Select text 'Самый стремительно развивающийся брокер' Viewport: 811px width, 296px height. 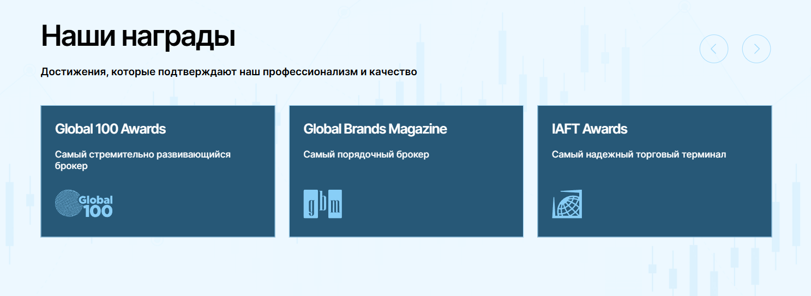click(143, 160)
